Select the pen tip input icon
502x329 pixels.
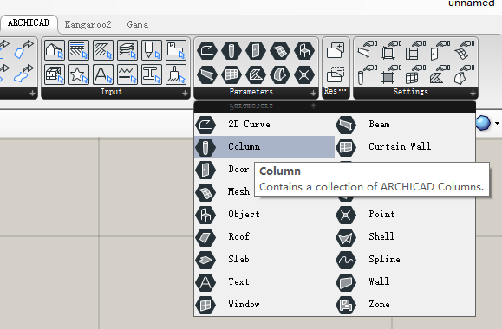pyautogui.click(x=152, y=50)
